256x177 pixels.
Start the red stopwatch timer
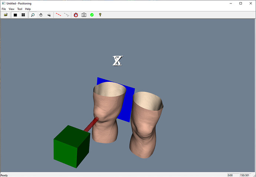(x=76, y=15)
